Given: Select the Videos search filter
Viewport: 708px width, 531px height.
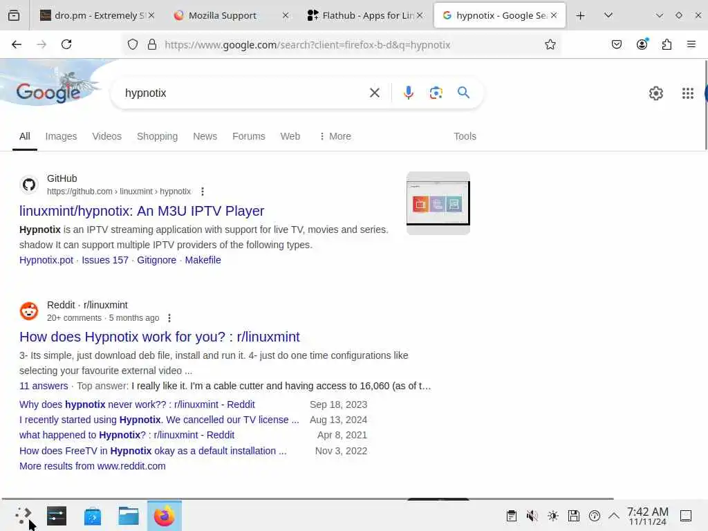Looking at the screenshot, I should 107,136.
